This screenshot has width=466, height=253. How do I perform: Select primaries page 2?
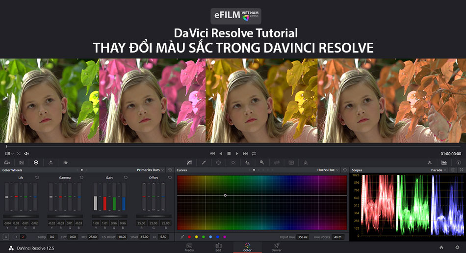[x=23, y=237]
